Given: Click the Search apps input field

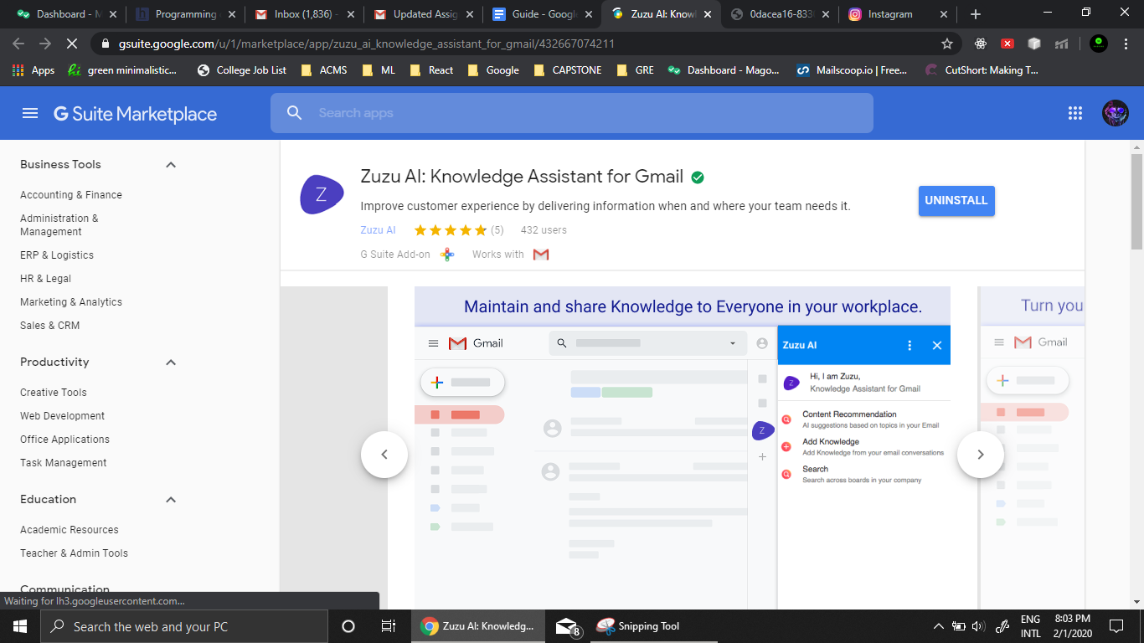Looking at the screenshot, I should [571, 113].
